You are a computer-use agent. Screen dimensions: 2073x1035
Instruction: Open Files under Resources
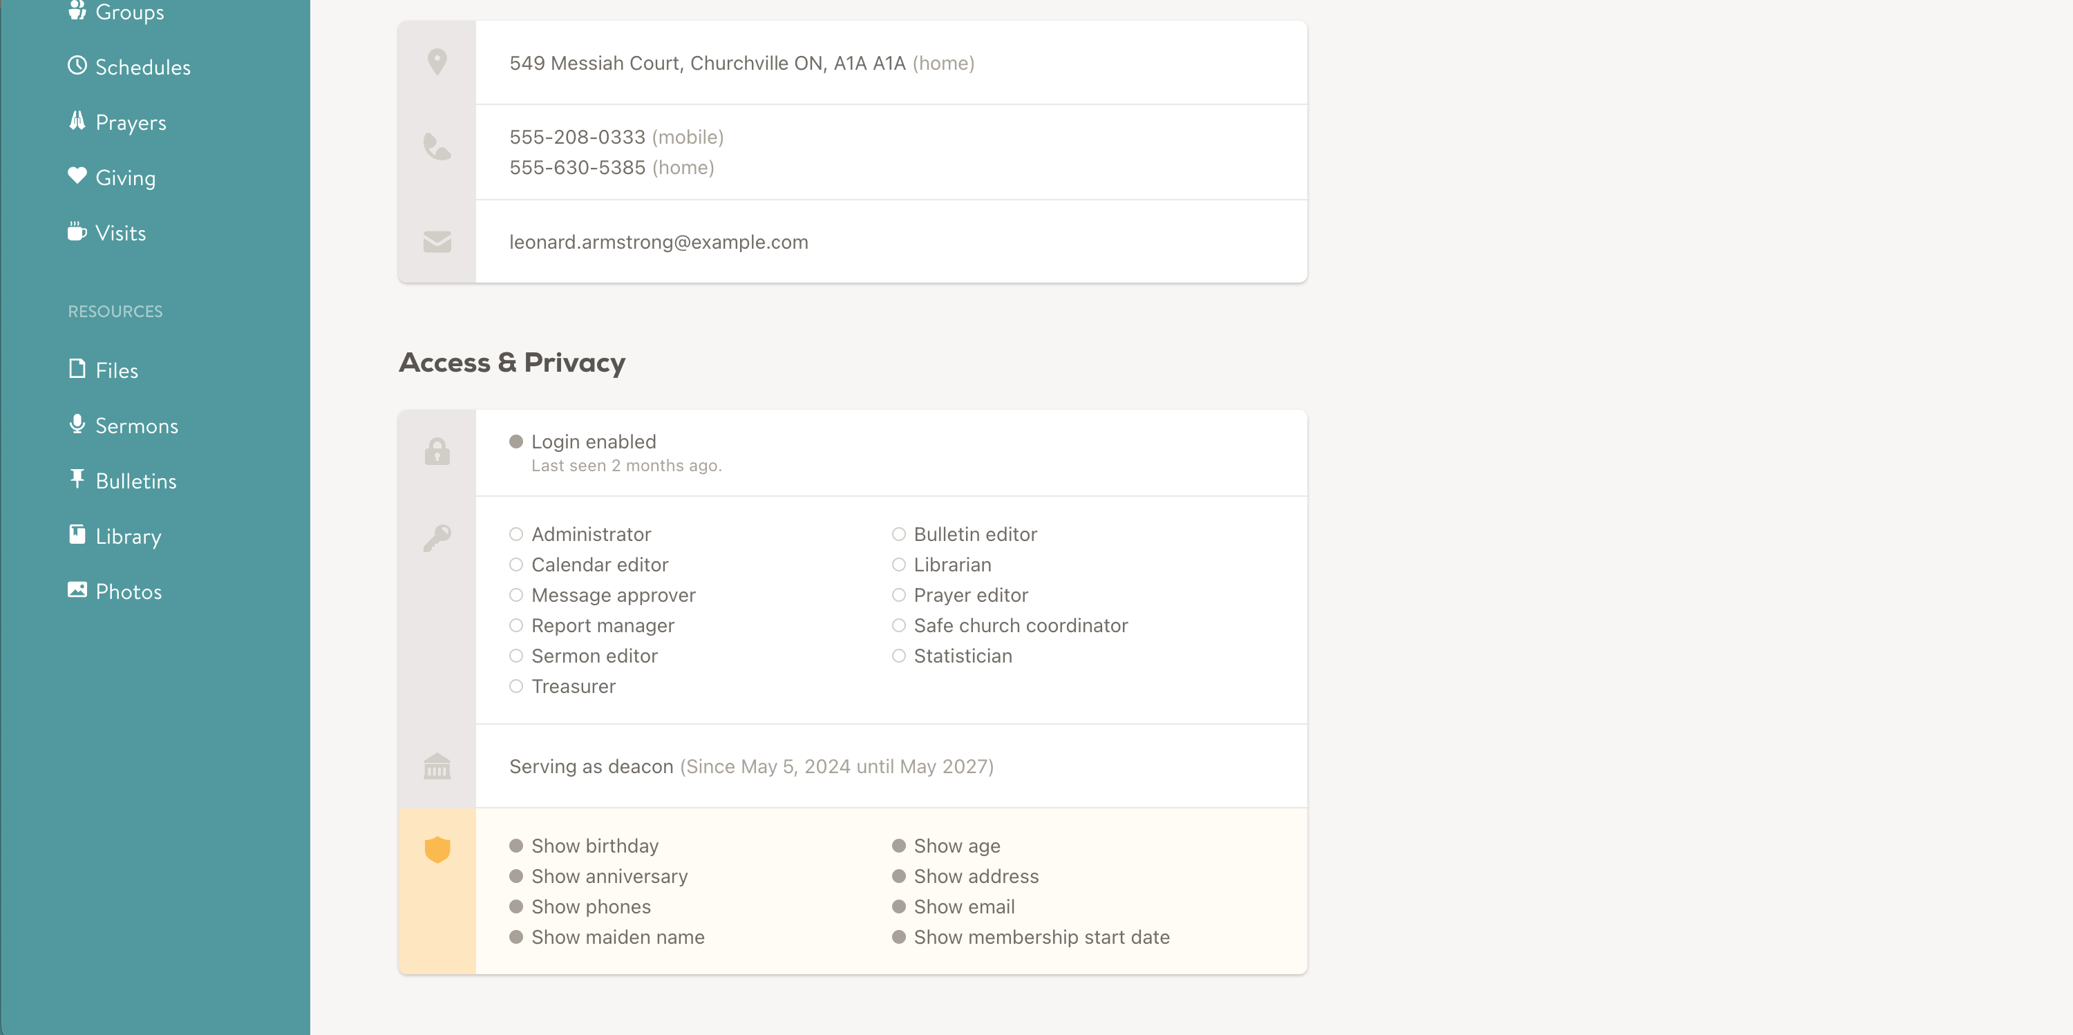point(103,370)
